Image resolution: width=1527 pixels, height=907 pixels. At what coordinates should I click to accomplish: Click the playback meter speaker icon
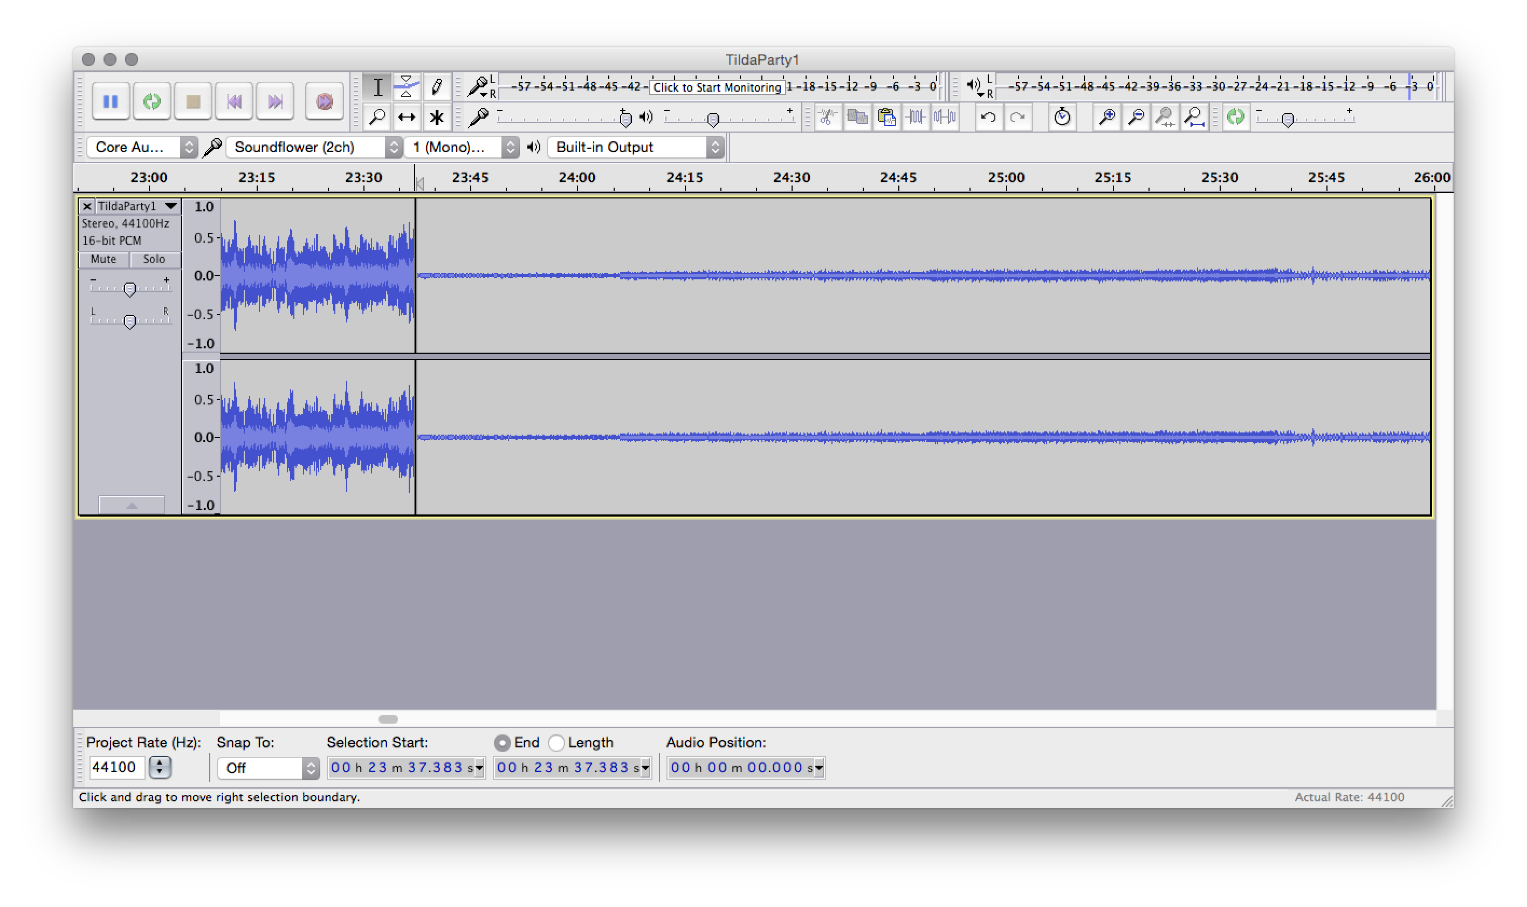point(973,84)
